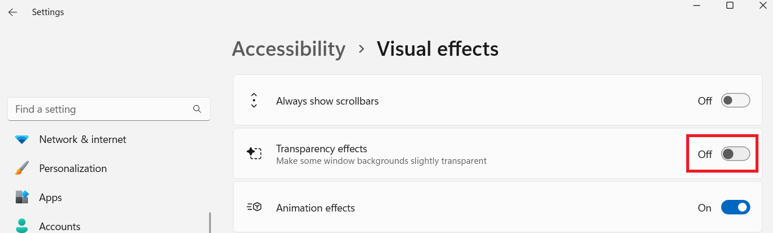
Task: Click the Animation effects icon
Action: point(254,207)
